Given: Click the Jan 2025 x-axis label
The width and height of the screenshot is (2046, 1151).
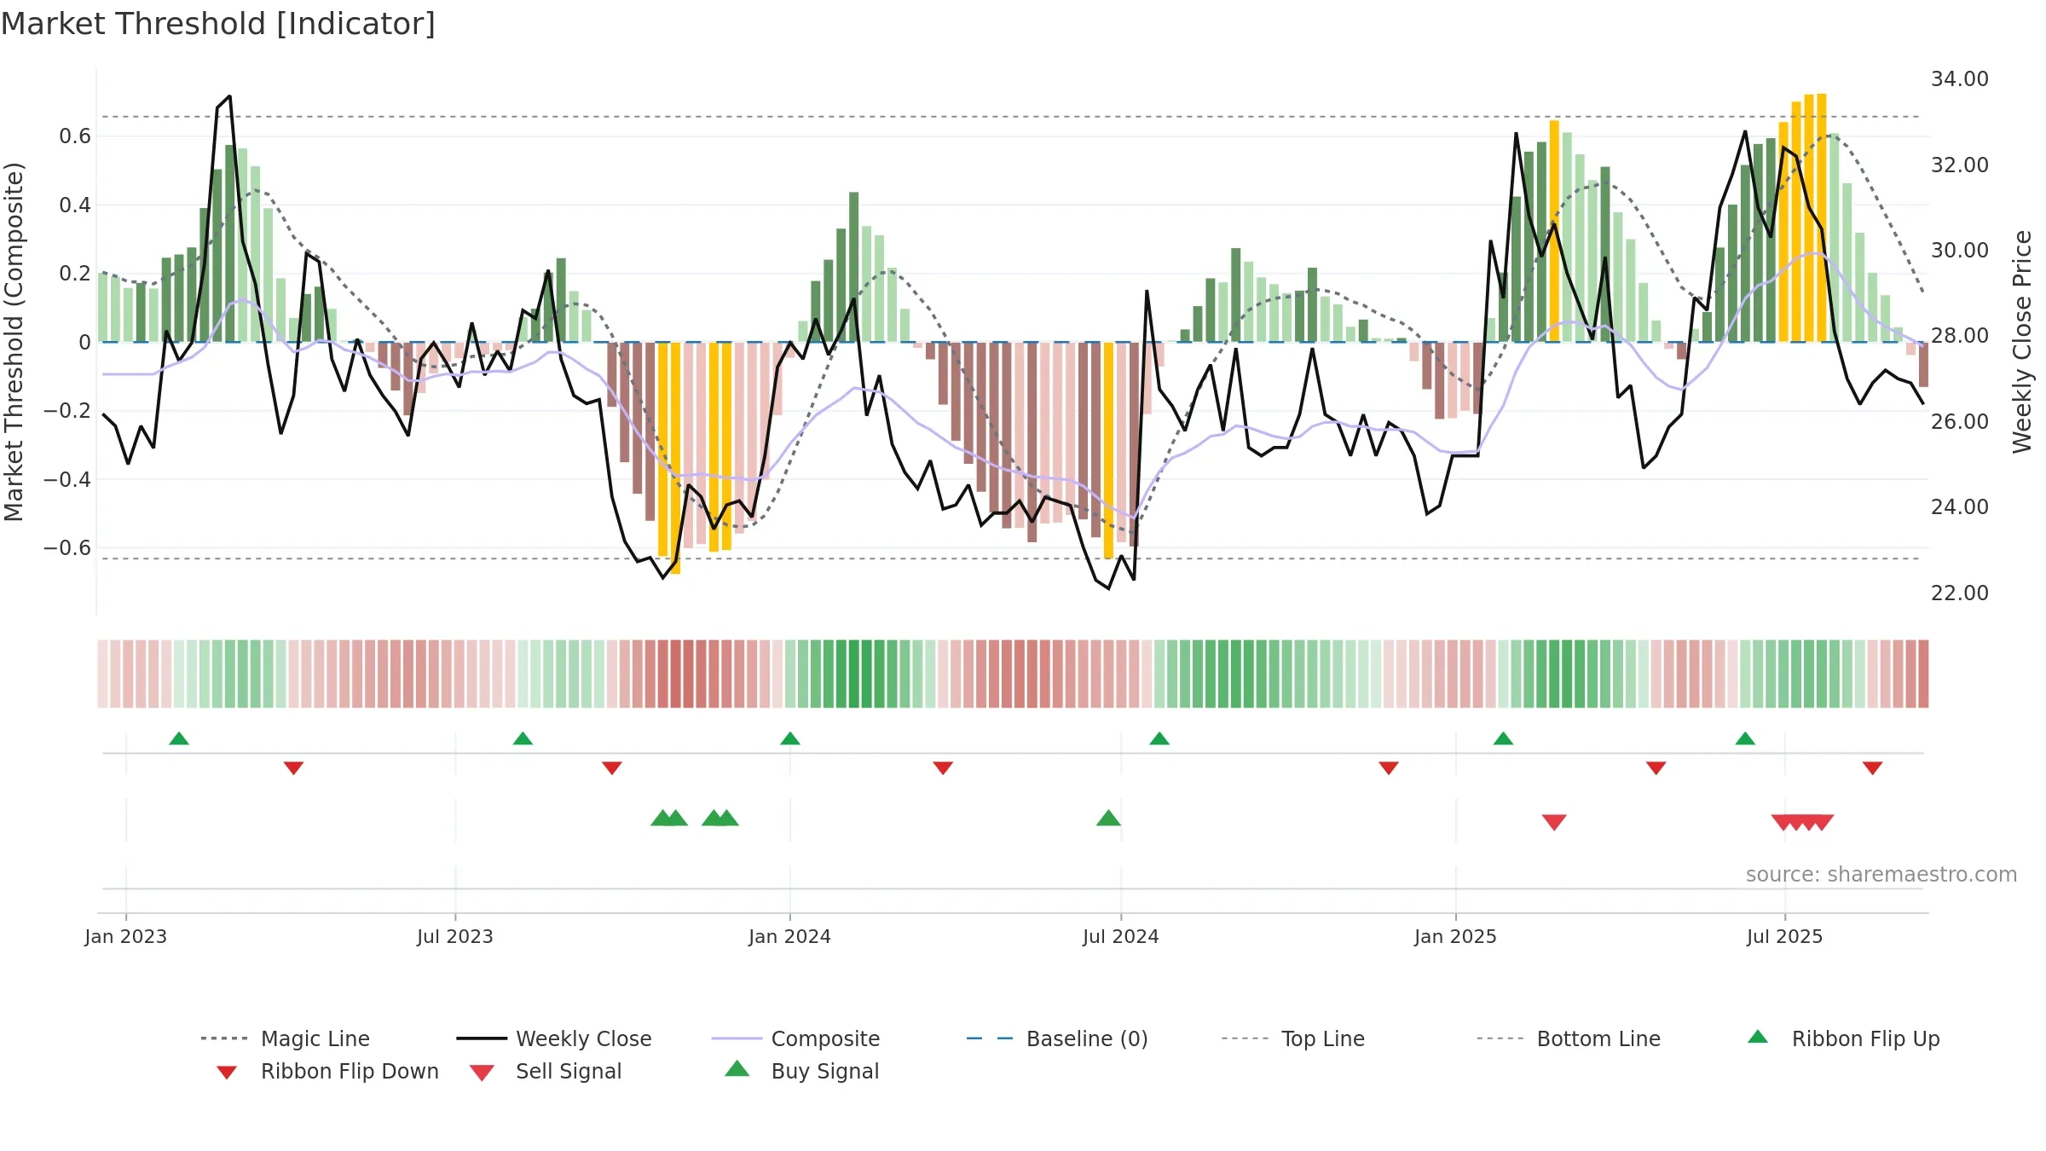Looking at the screenshot, I should pos(1456,936).
